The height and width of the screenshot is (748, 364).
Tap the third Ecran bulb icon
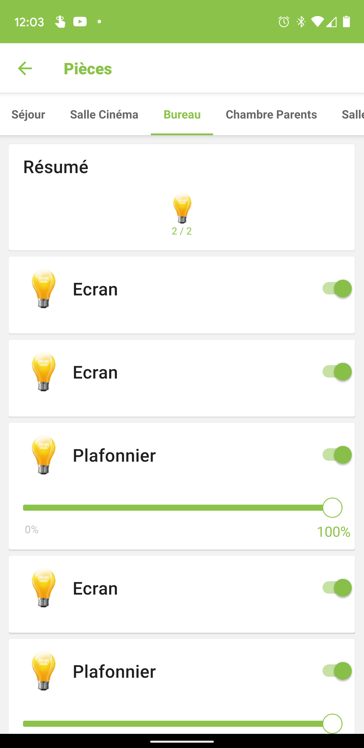43,588
